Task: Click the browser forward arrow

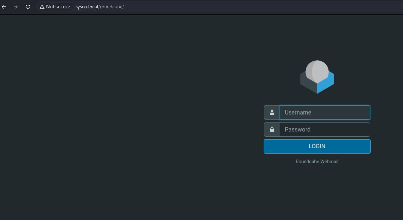Action: tap(16, 7)
